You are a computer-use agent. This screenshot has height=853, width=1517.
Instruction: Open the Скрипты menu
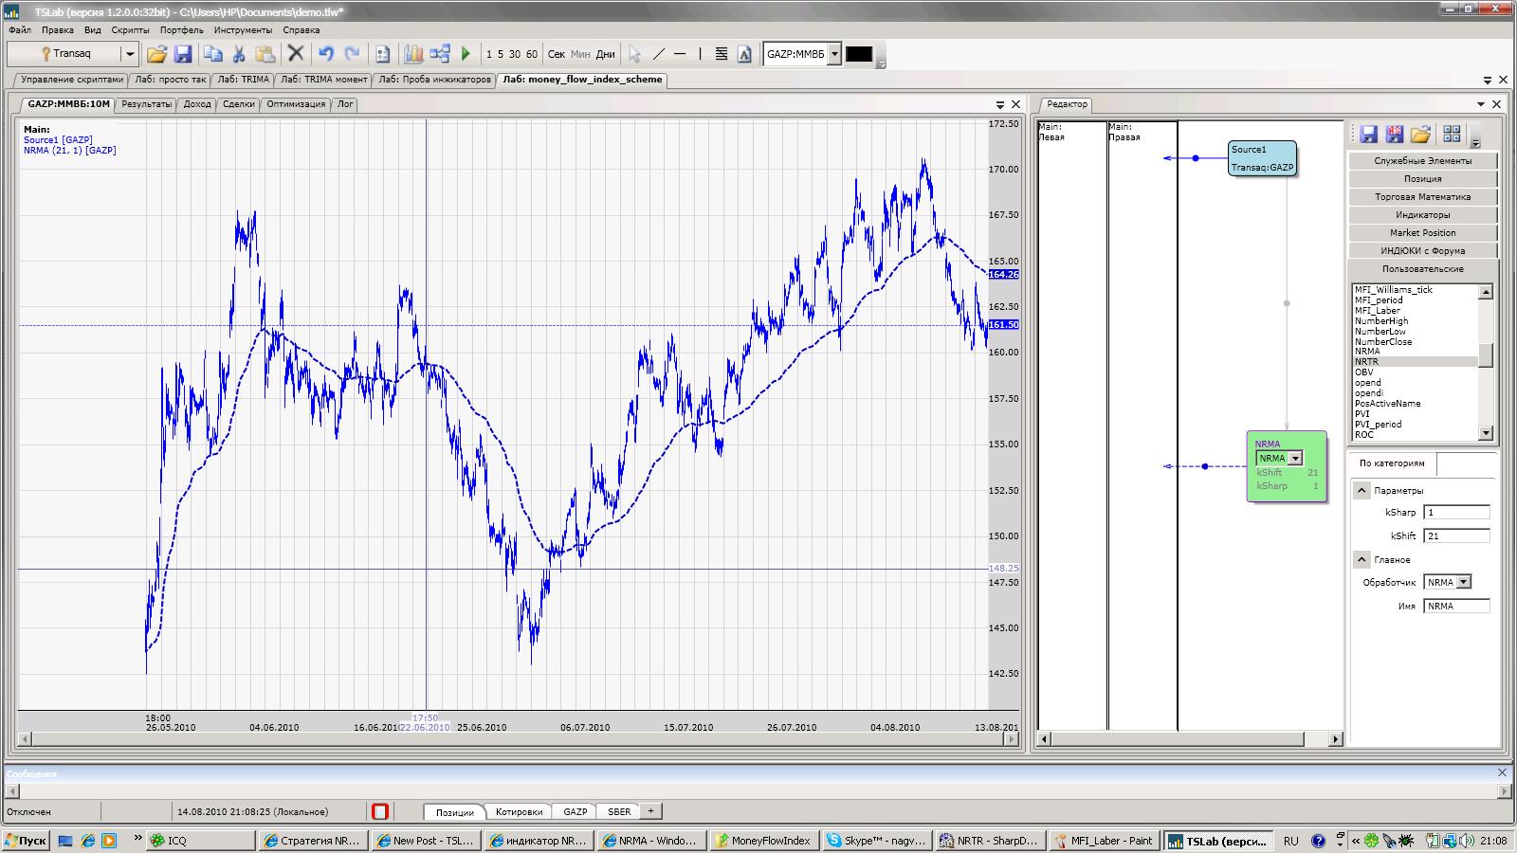click(130, 30)
